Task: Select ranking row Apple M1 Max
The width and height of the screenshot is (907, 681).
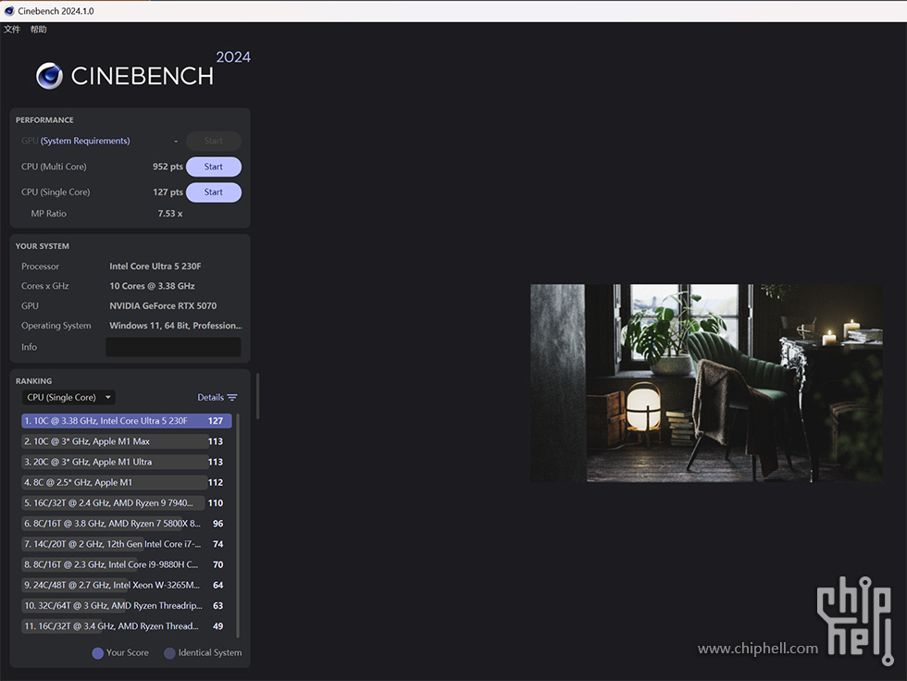Action: 127,441
